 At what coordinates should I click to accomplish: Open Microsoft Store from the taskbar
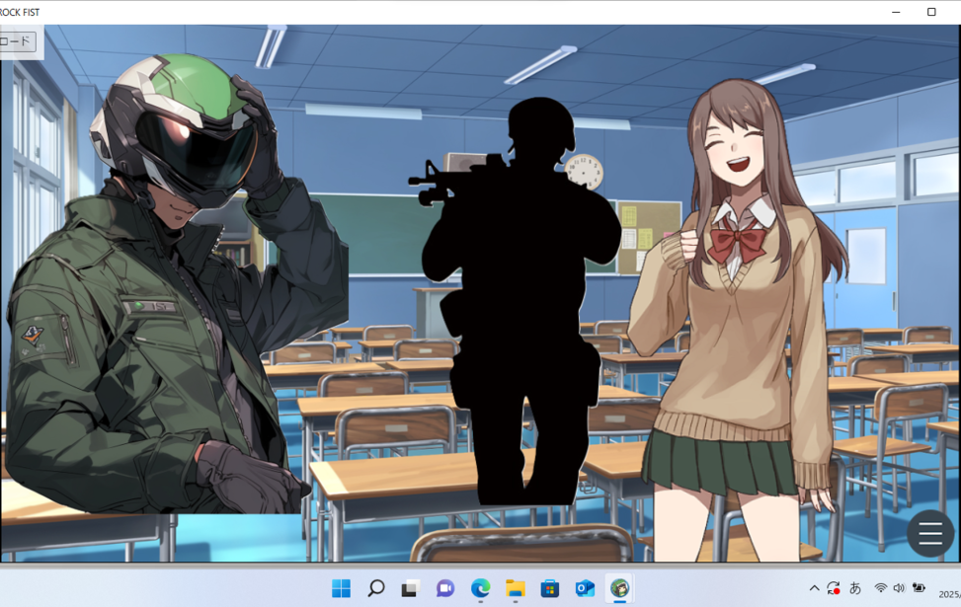click(x=550, y=588)
